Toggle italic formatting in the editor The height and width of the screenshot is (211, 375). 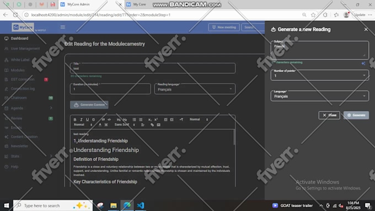coord(81,119)
